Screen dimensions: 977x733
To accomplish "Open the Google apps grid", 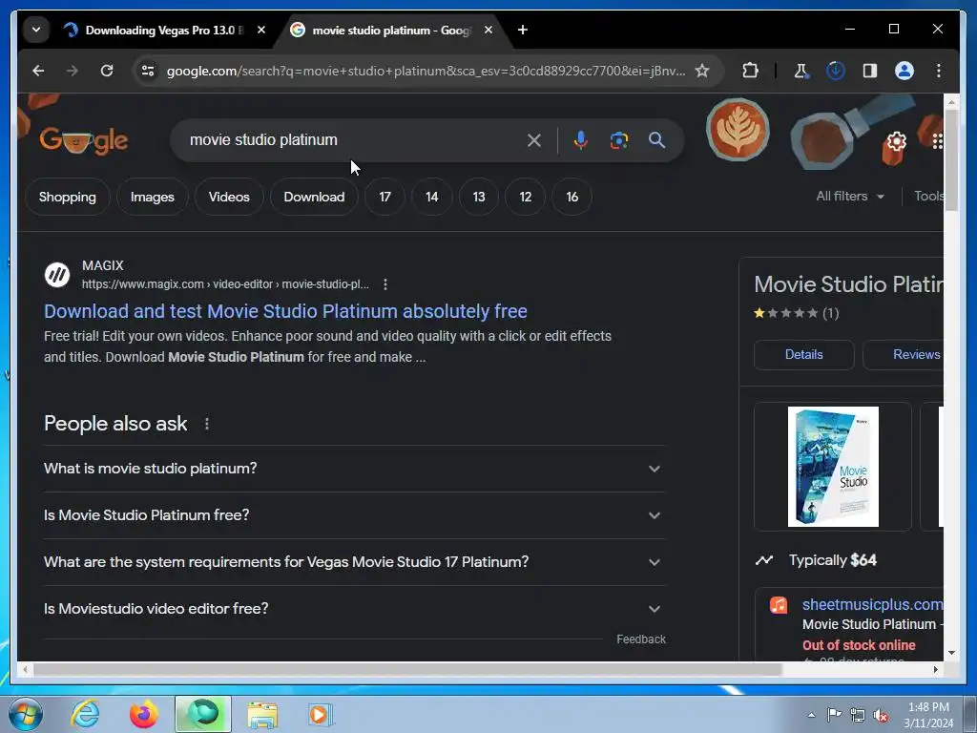I will [938, 141].
